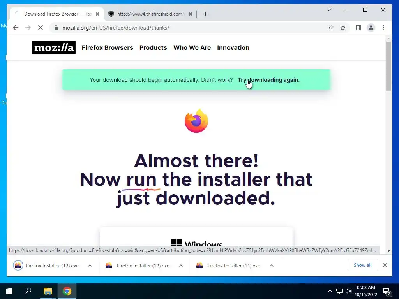Bookmark this page with the star
Image resolution: width=399 pixels, height=299 pixels.
point(343,28)
